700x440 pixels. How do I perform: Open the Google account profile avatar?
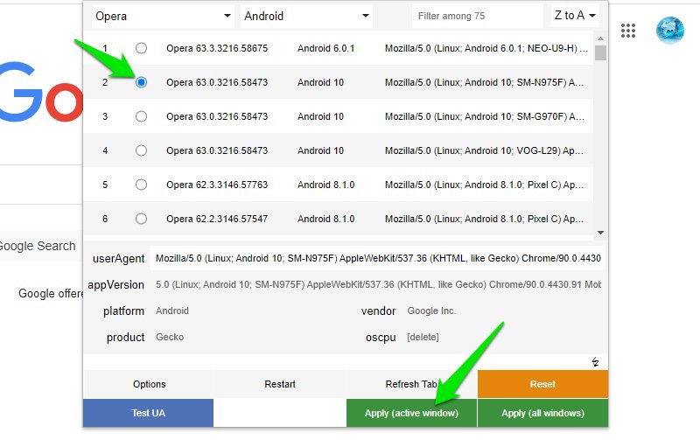point(669,31)
